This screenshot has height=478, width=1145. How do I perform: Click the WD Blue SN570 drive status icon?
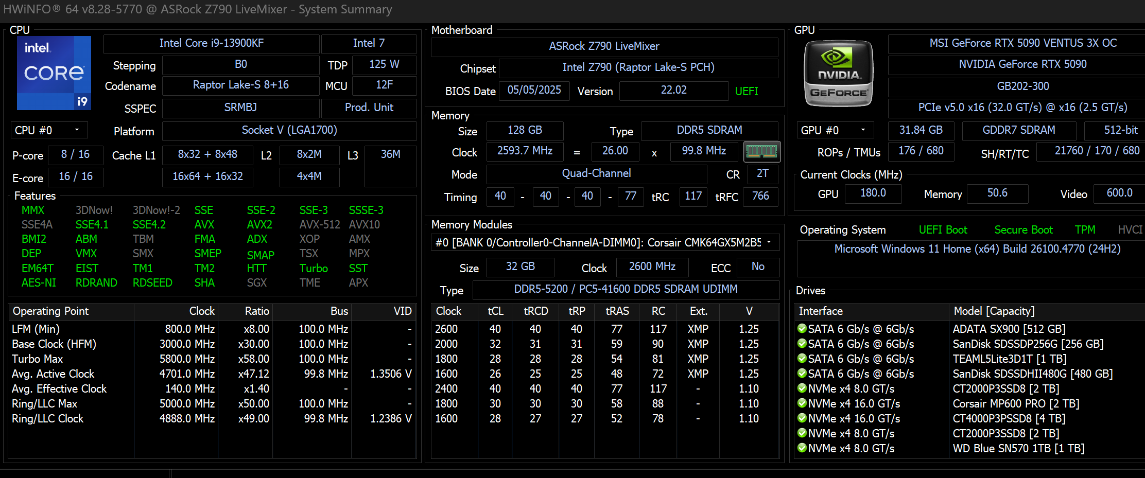pyautogui.click(x=802, y=448)
